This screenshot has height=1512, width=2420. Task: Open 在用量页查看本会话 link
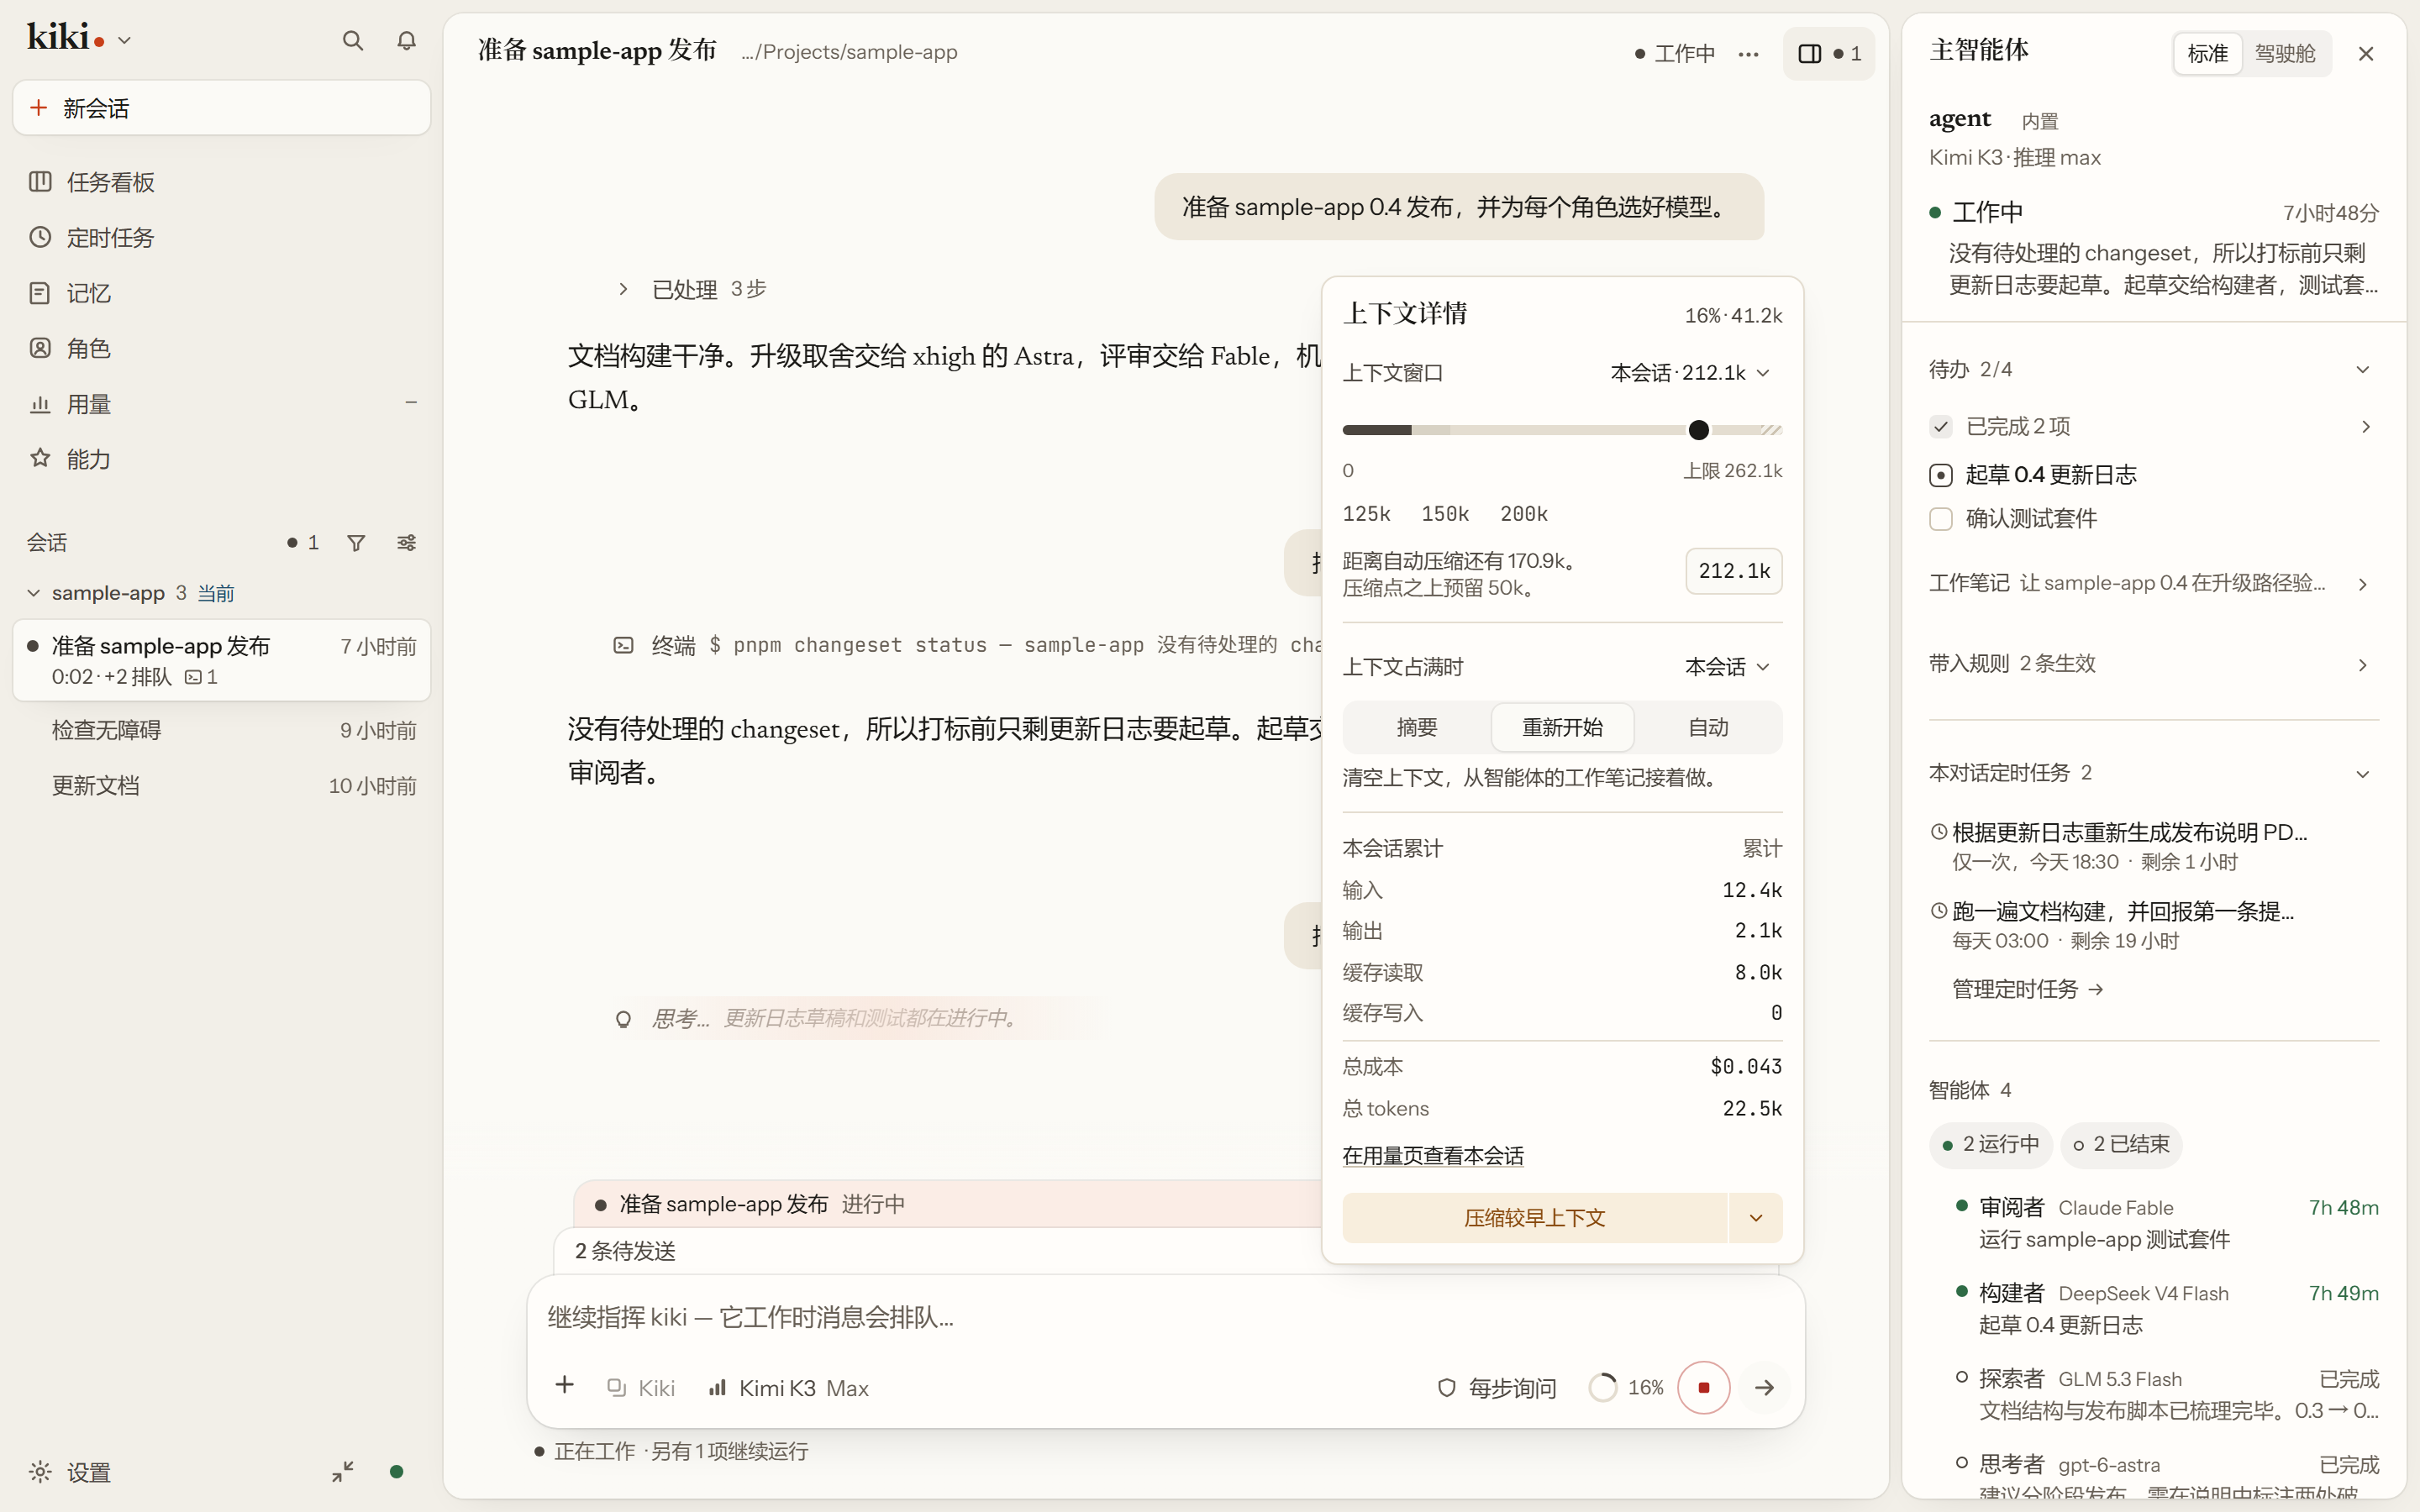(1432, 1156)
